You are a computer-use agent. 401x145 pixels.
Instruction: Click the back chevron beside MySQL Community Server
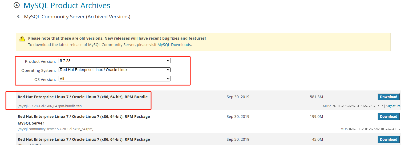click(18, 16)
